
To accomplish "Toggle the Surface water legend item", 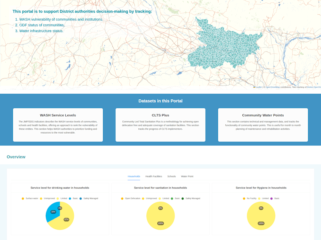I will pyautogui.click(x=30, y=198).
